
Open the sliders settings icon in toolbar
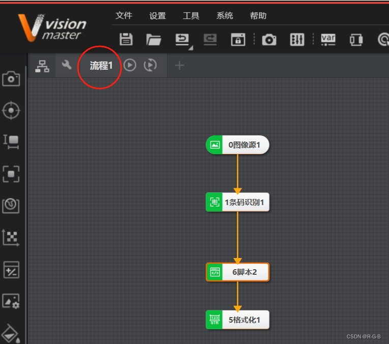297,39
